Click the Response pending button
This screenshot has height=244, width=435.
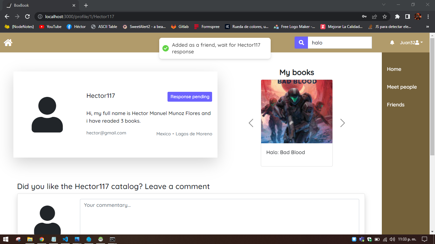tap(190, 97)
